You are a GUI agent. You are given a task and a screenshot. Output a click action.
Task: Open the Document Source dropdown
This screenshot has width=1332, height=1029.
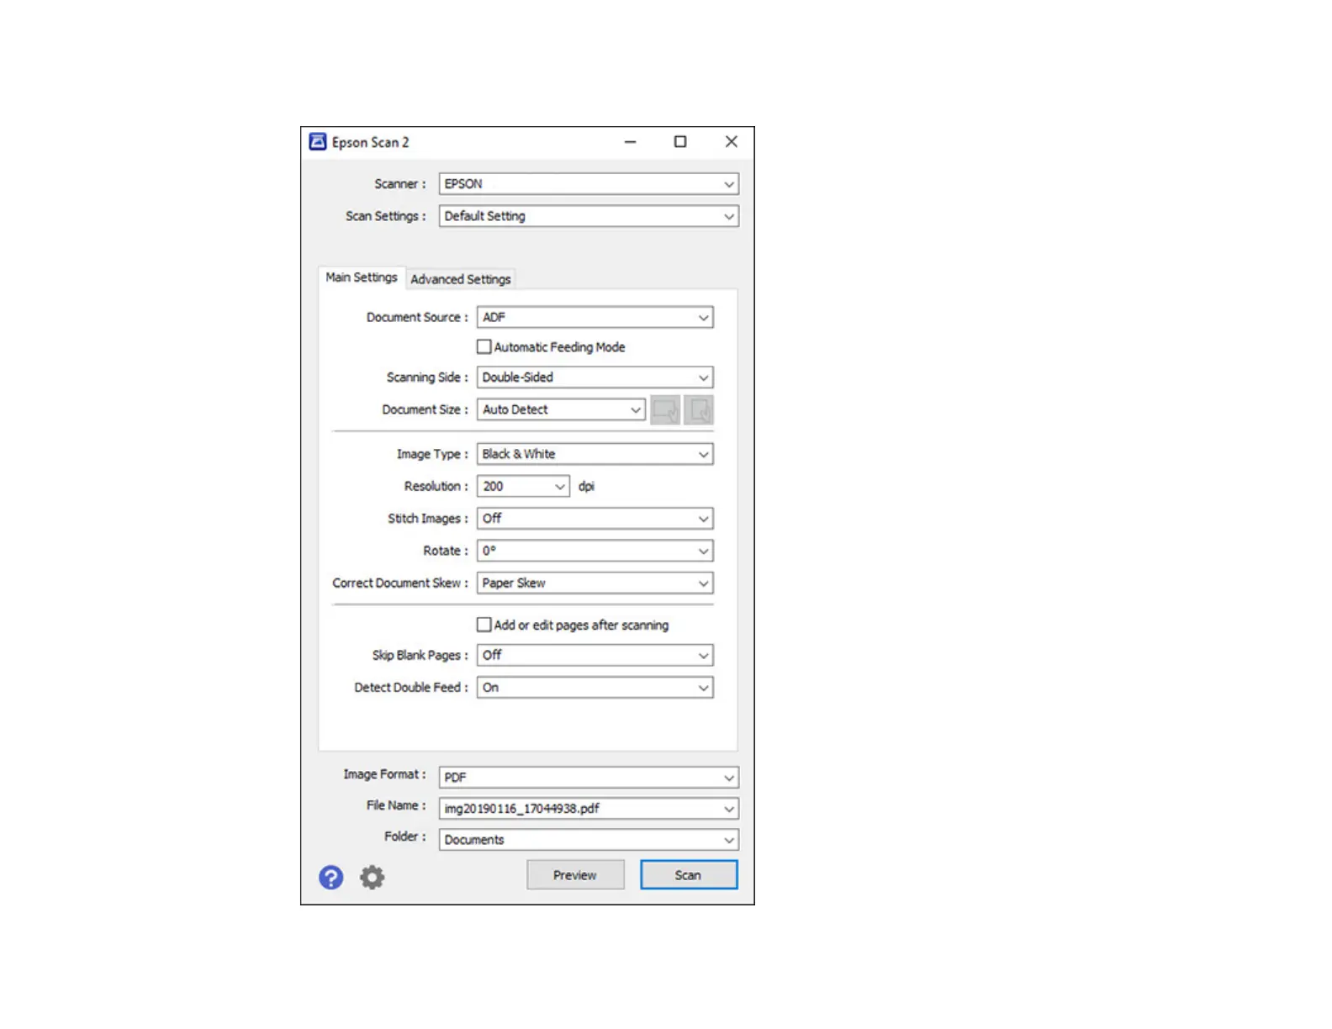[595, 318]
